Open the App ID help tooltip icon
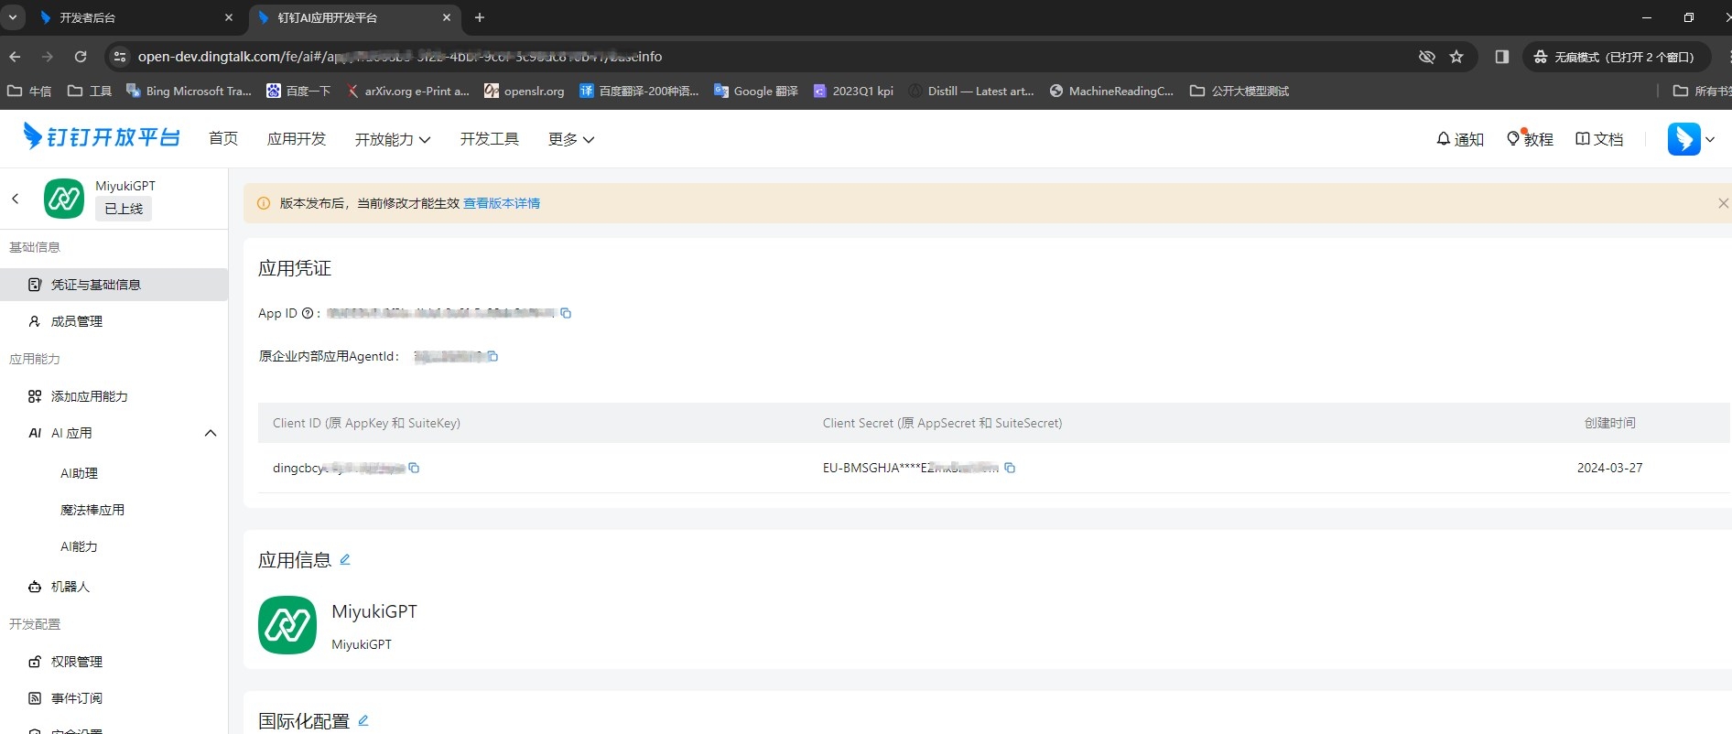This screenshot has height=734, width=1732. click(x=308, y=313)
